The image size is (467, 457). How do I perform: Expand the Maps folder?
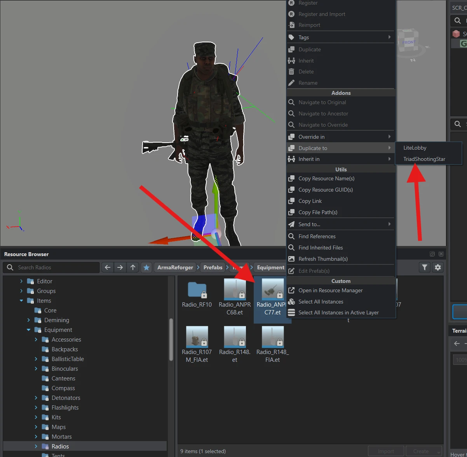tap(36, 427)
